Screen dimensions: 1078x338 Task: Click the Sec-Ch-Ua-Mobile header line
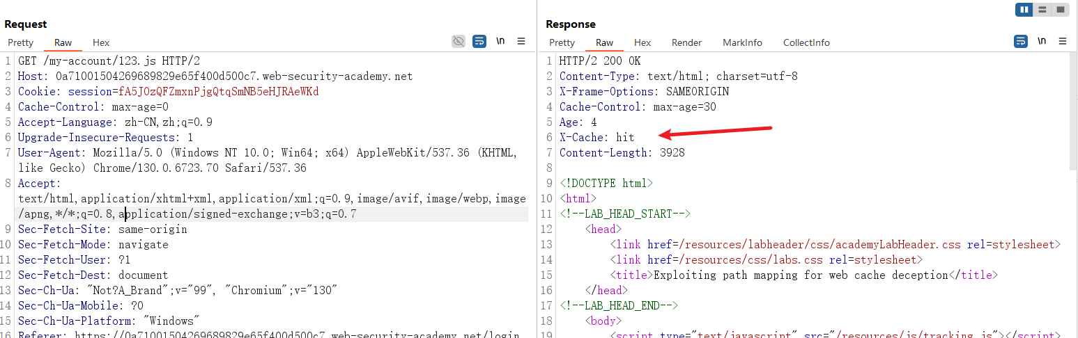81,306
